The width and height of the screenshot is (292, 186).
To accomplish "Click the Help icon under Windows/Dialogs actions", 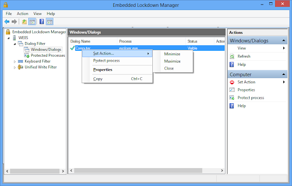I will coord(232,64).
